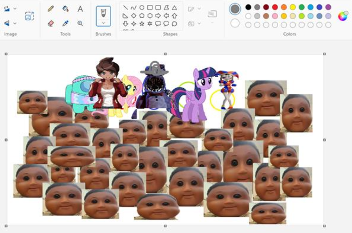Screen dimensions: 352x233
Task: Choose the Six-point star shape
Action: pyautogui.click(x=150, y=24)
